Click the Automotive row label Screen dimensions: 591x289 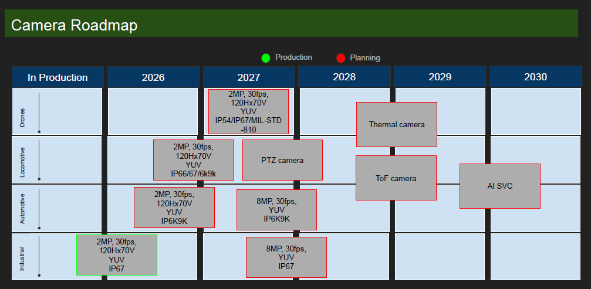point(22,209)
